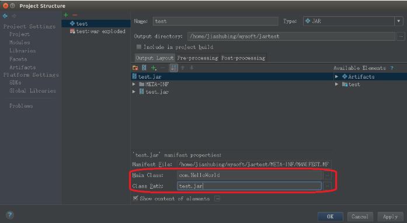Toggle Include in project build
Screen dimensions: 407x223
pyautogui.click(x=139, y=47)
